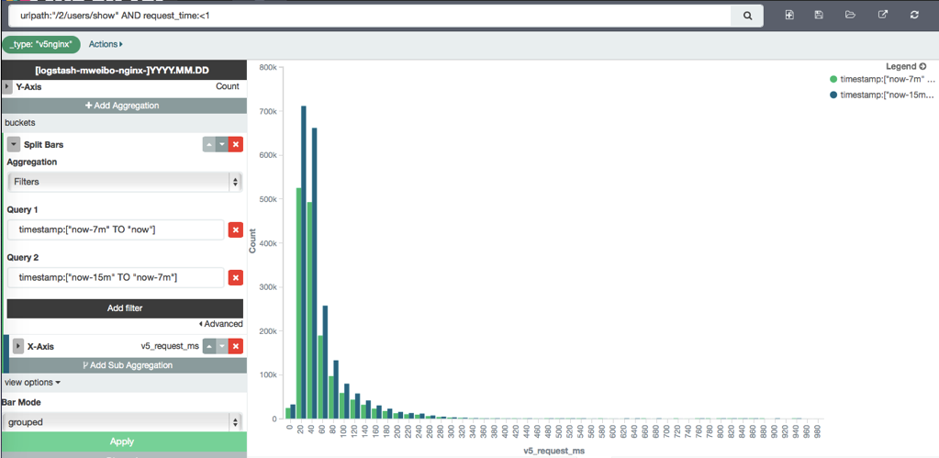Click the refresh icon in the toolbar

914,16
